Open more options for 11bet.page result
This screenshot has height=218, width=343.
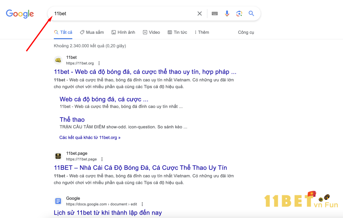(102, 159)
